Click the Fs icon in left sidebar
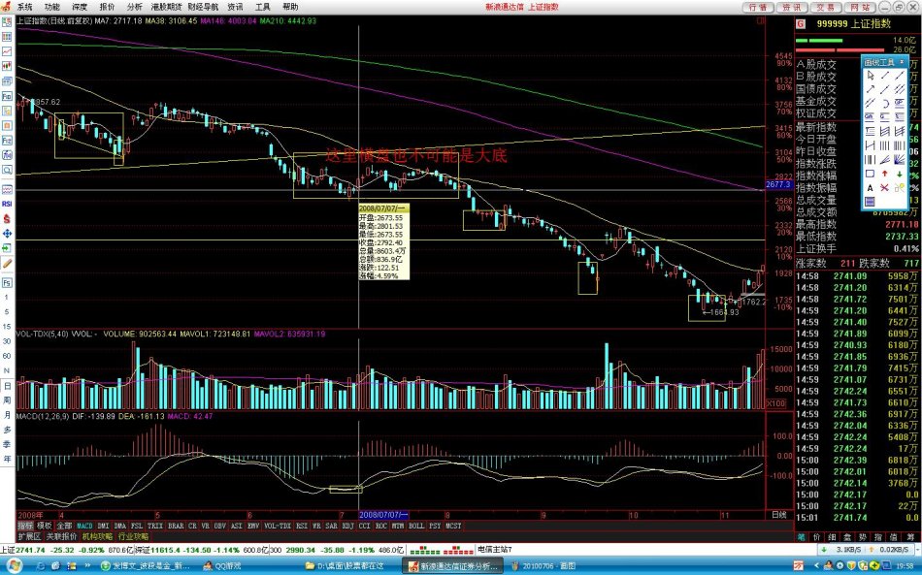The width and height of the screenshot is (922, 575). pyautogui.click(x=7, y=282)
